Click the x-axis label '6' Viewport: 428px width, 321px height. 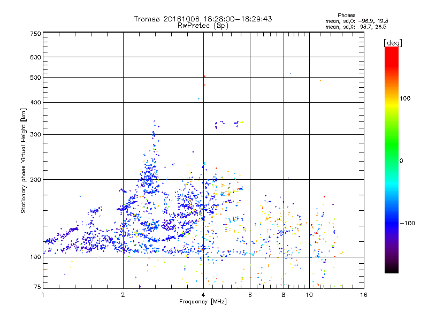point(250,295)
